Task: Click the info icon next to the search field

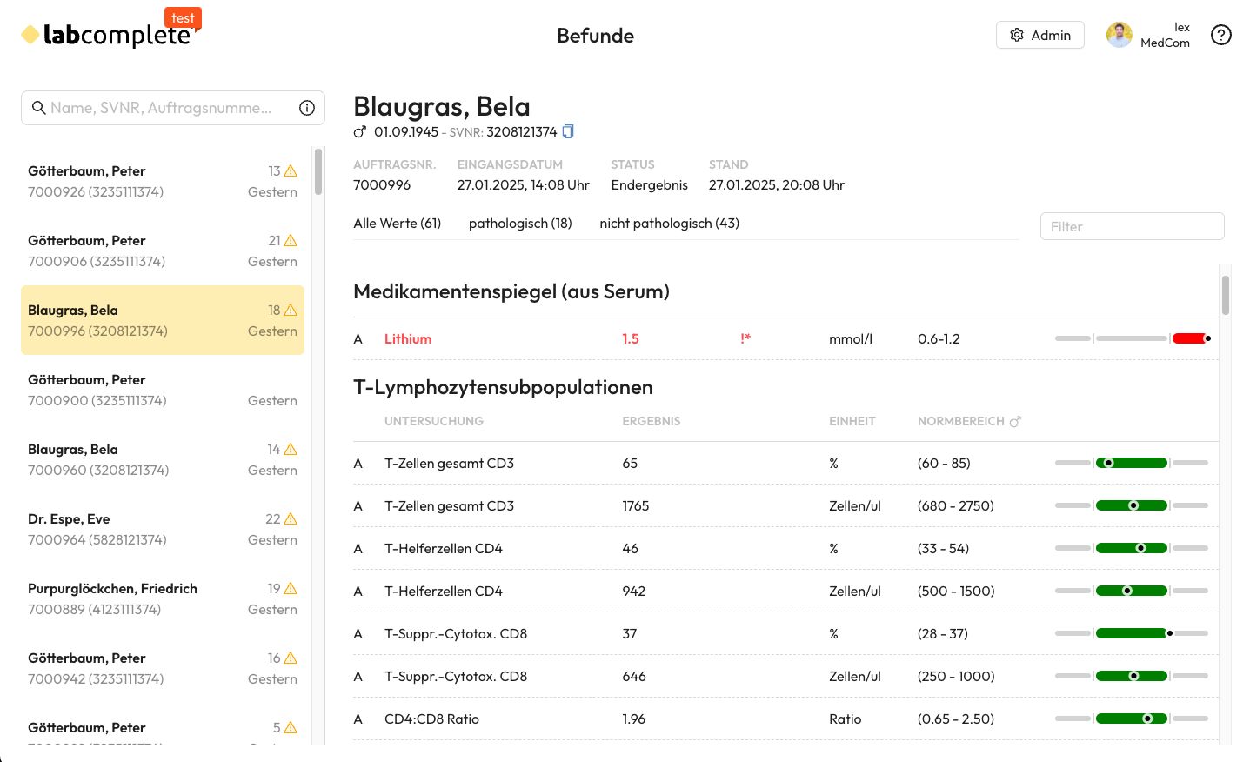Action: pyautogui.click(x=306, y=107)
